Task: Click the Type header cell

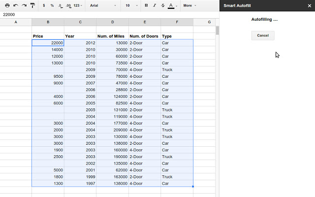Action: pyautogui.click(x=177, y=36)
